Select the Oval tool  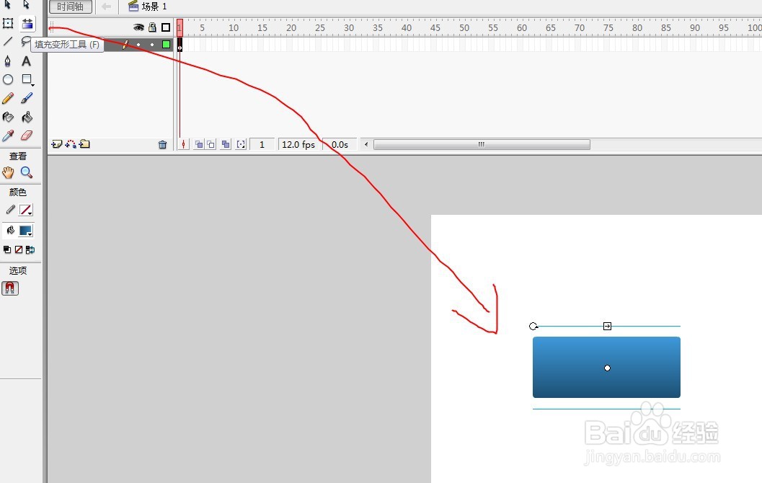coord(8,79)
